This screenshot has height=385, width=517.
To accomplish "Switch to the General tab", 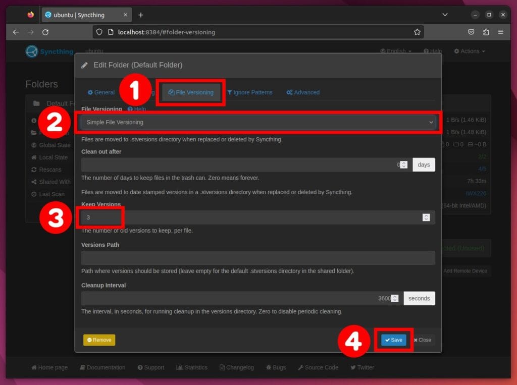I will 101,92.
